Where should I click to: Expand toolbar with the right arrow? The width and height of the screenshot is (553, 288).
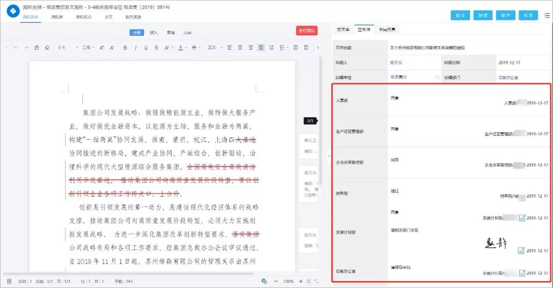click(x=318, y=47)
